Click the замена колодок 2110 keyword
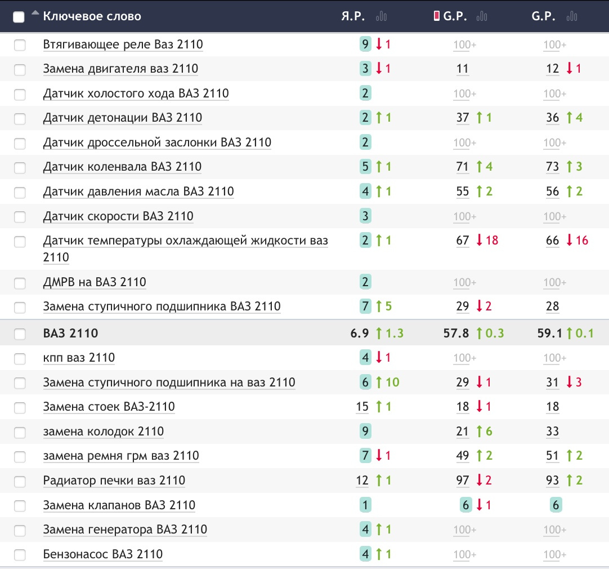 [104, 432]
